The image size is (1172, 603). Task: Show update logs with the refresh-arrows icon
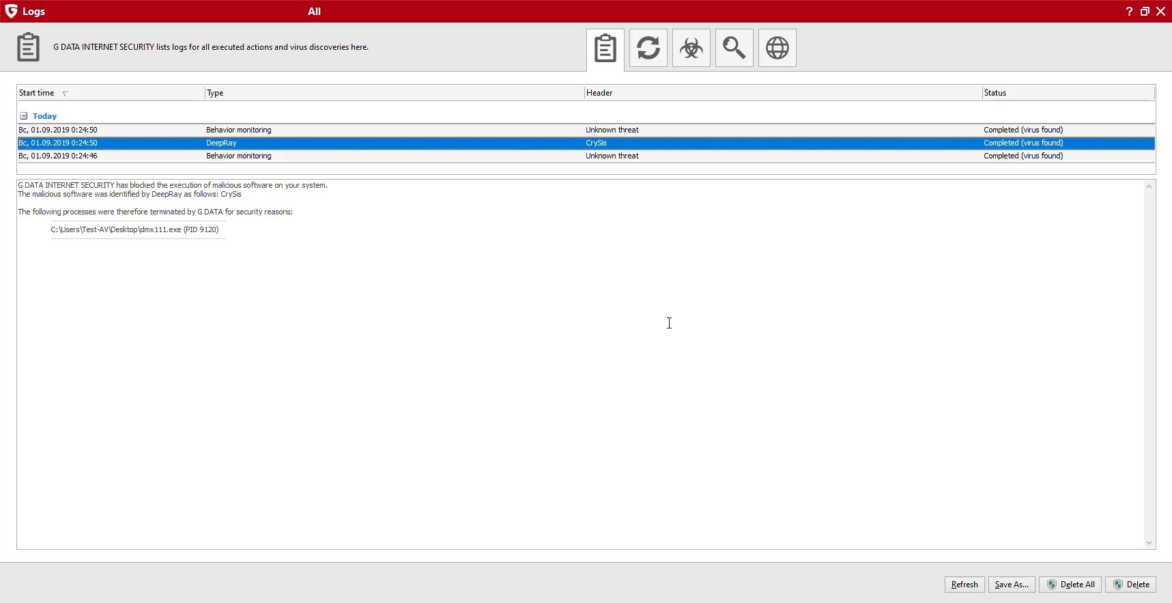(x=648, y=48)
